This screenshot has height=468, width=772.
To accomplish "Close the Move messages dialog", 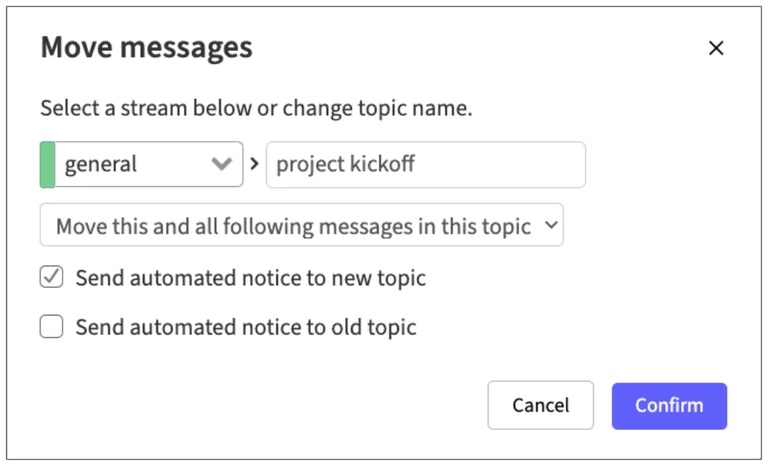I will (x=716, y=48).
